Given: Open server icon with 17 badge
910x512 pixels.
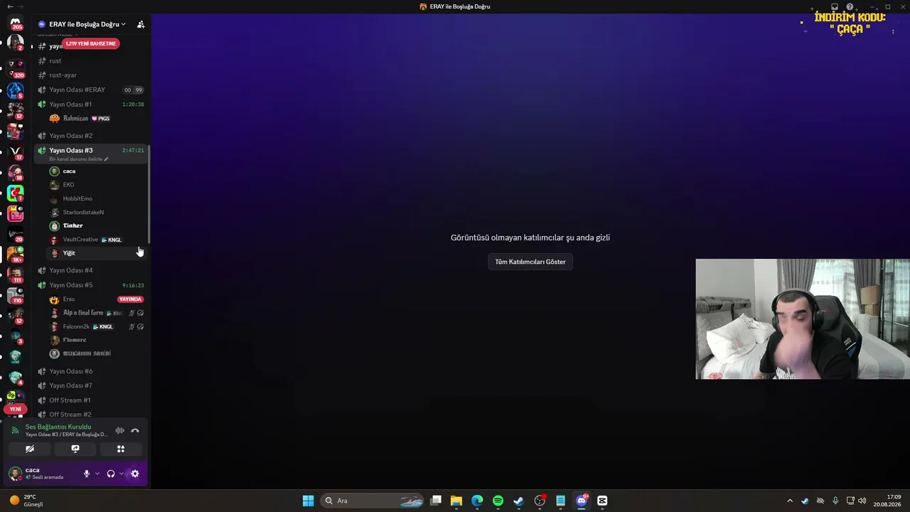Looking at the screenshot, I should 16,152.
